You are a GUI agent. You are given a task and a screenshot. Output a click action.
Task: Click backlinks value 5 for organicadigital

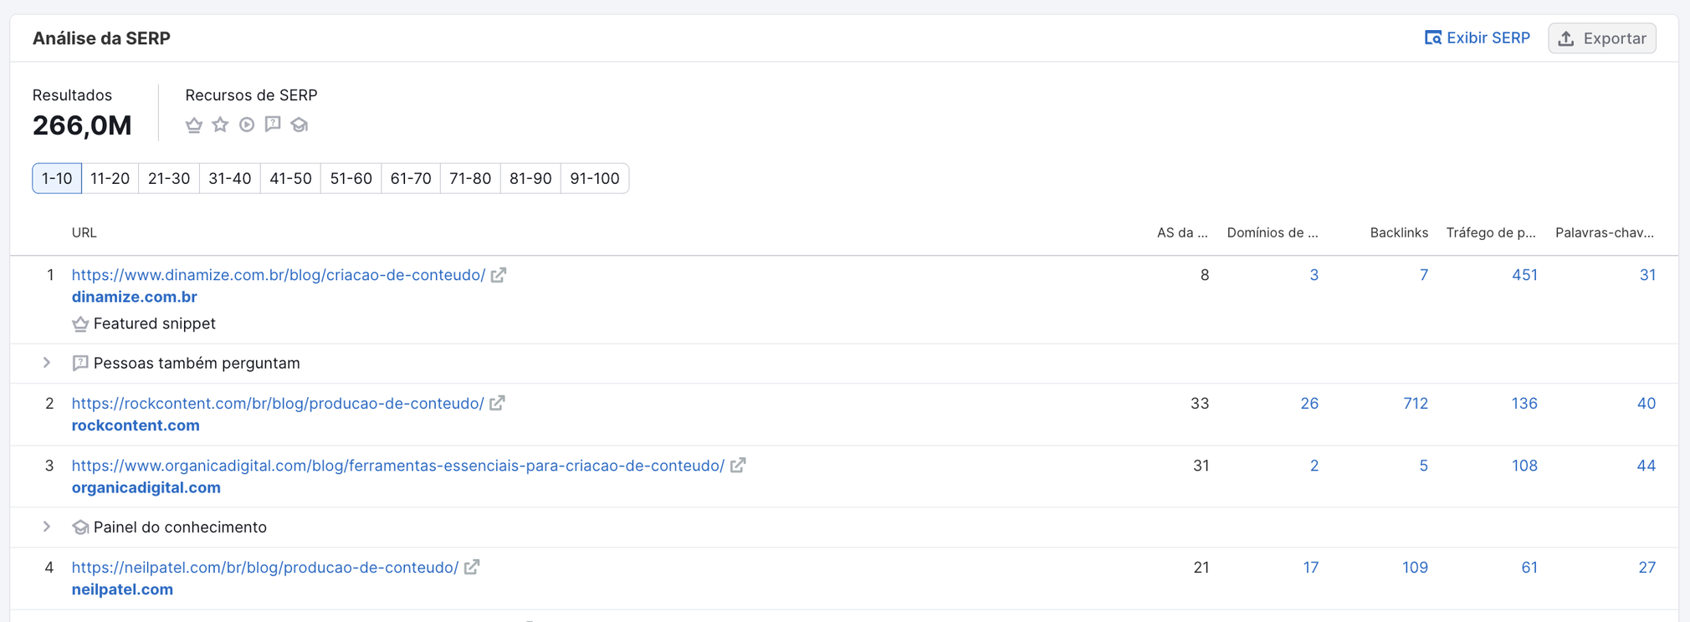[1423, 466]
